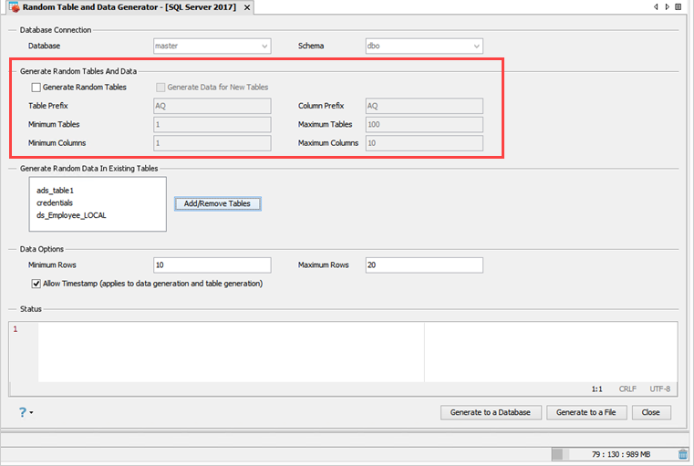Image resolution: width=694 pixels, height=466 pixels.
Task: Enable Generate Random Tables checkbox
Action: (36, 88)
